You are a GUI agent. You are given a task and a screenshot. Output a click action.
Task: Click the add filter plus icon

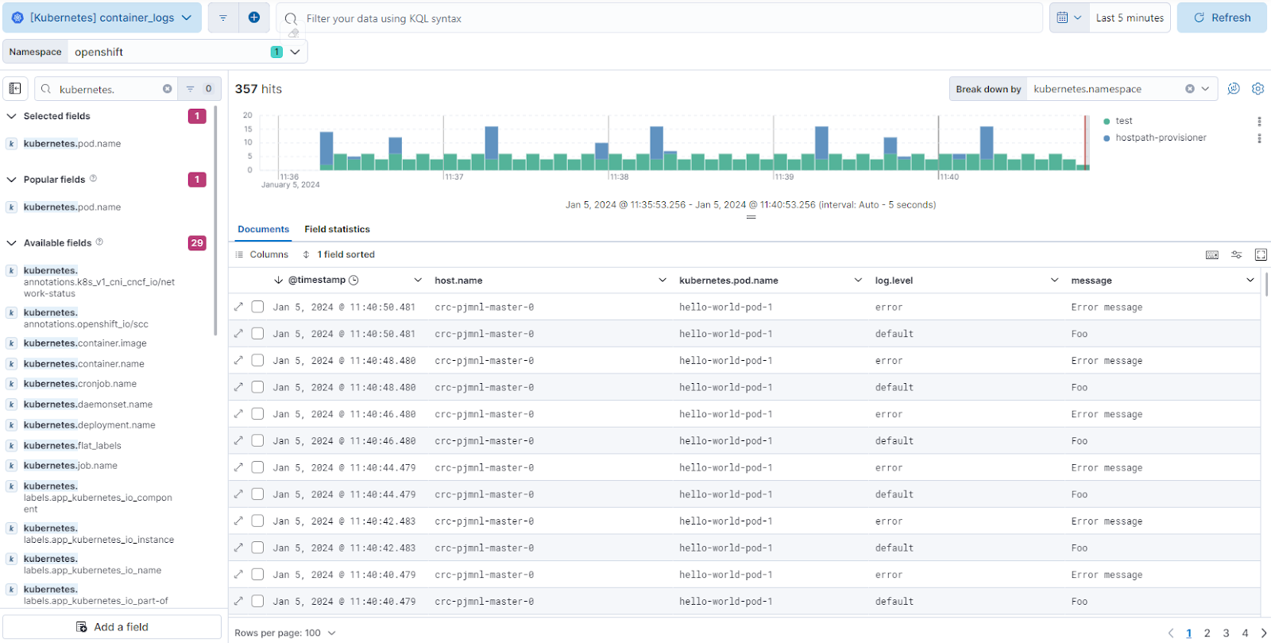pos(253,17)
